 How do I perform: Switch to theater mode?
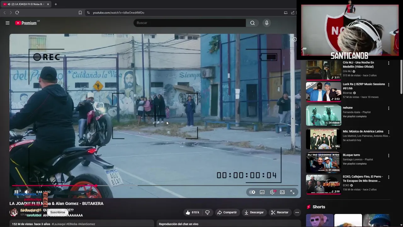282,192
